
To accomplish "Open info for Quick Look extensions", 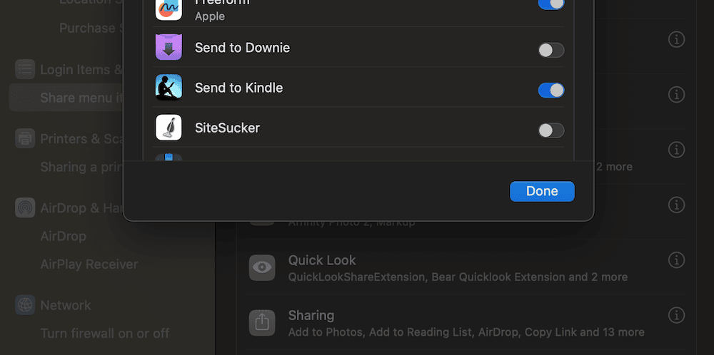I will pos(676,259).
